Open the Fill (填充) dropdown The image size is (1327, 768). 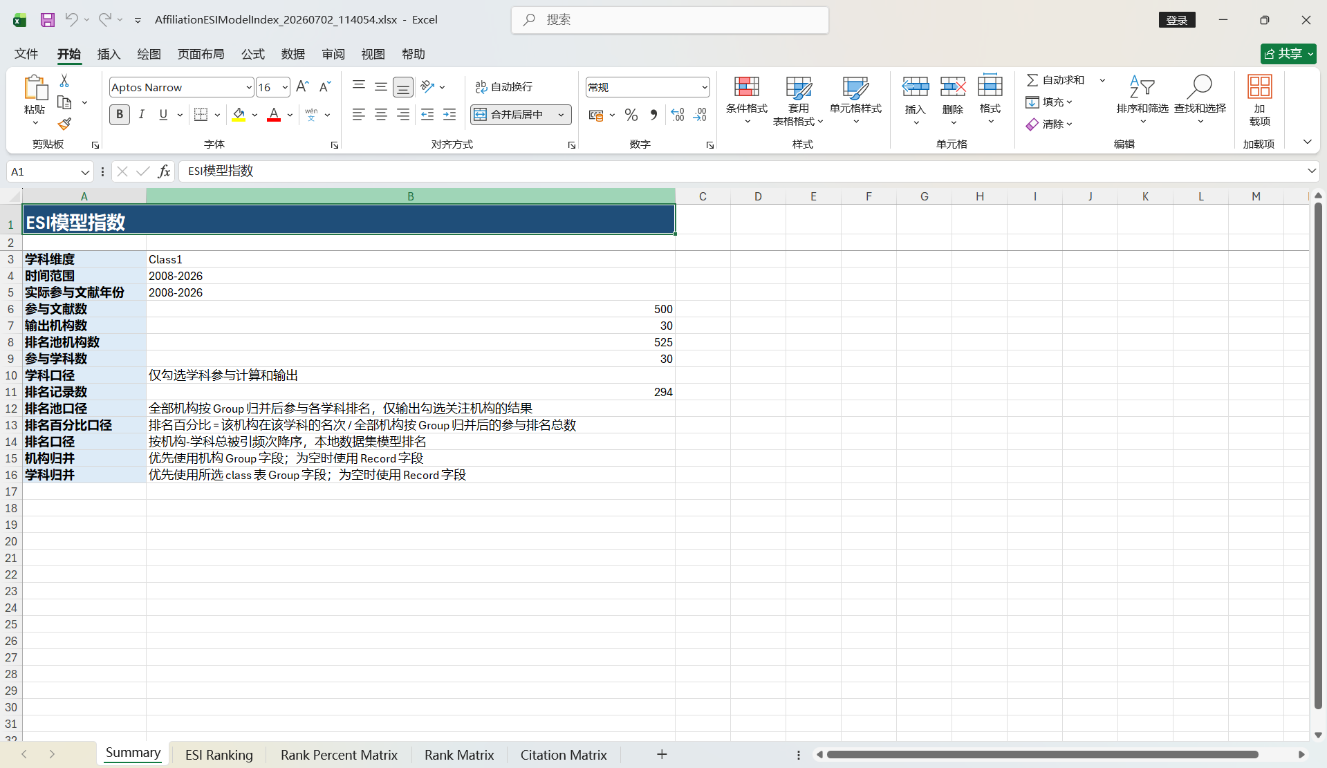1050,102
